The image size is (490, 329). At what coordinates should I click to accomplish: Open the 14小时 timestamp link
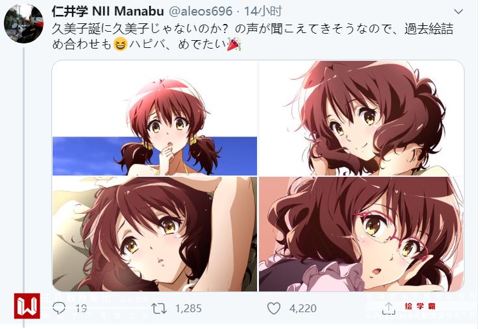[x=263, y=11]
